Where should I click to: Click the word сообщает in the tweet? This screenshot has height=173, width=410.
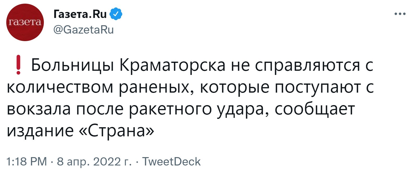(x=315, y=109)
